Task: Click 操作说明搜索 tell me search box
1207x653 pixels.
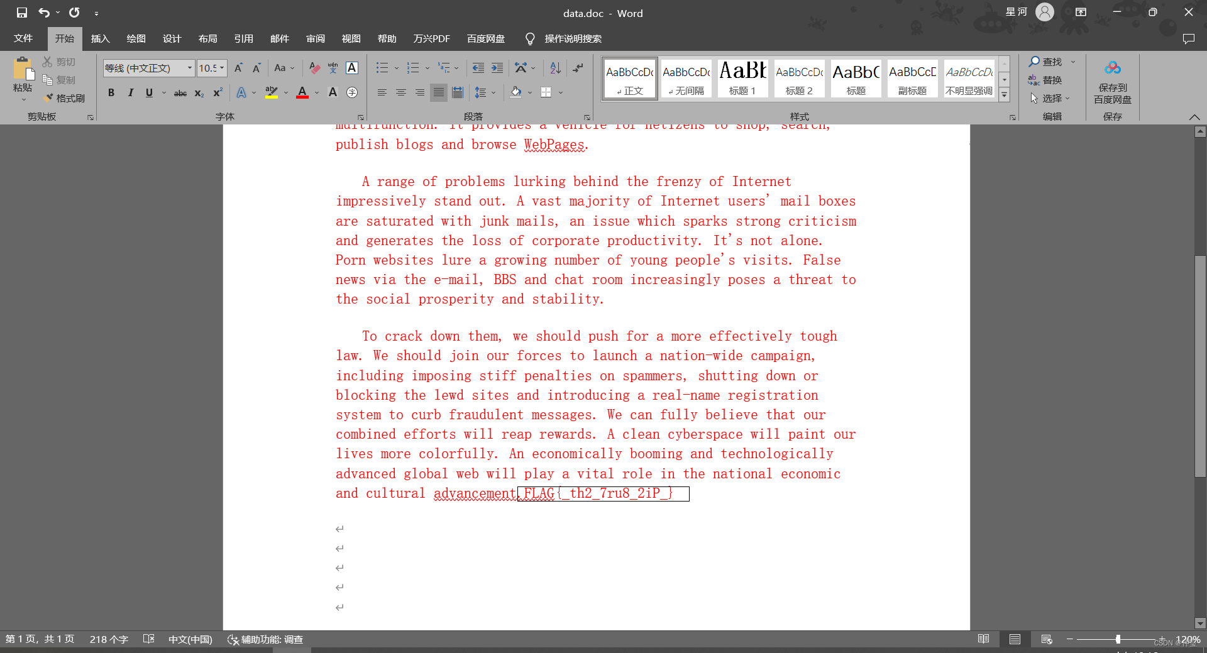Action: (x=573, y=39)
